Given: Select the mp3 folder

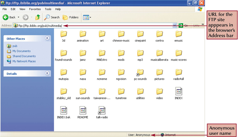Looking at the screenshot, I should click(140, 55).
